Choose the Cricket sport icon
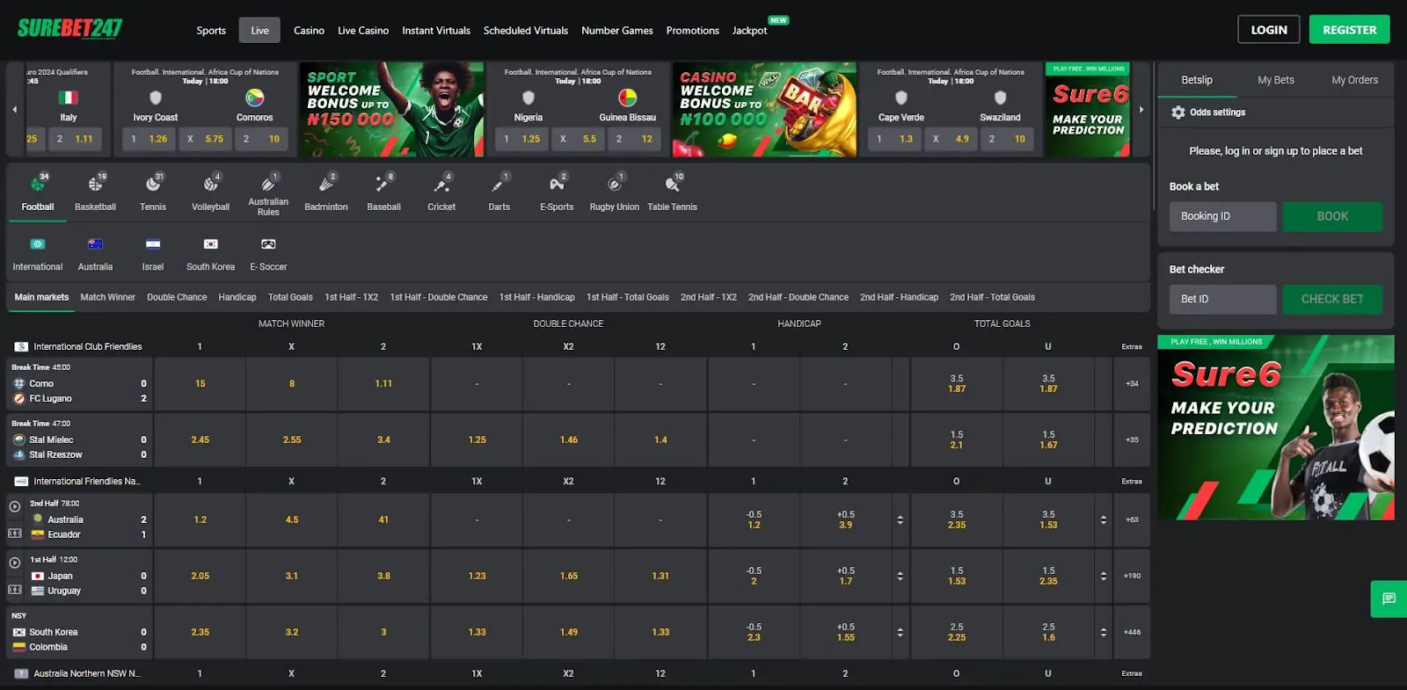 (x=441, y=185)
